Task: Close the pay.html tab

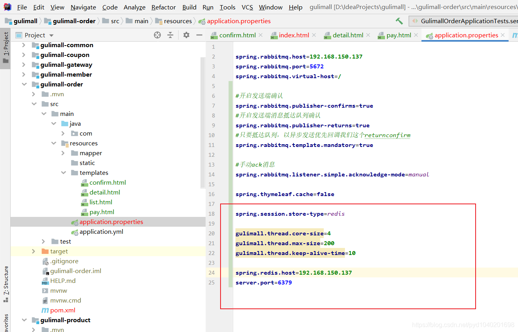Action: (416, 35)
